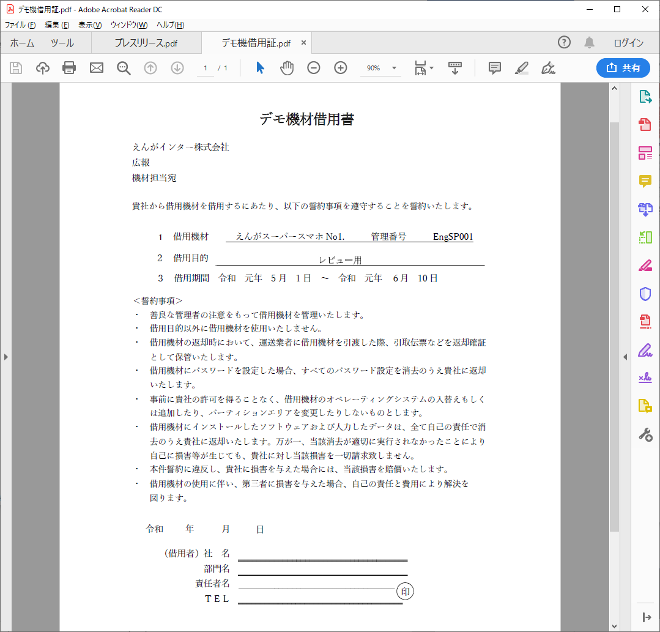This screenshot has width=660, height=632.
Task: Open the ウィンドウ menu
Action: point(129,25)
